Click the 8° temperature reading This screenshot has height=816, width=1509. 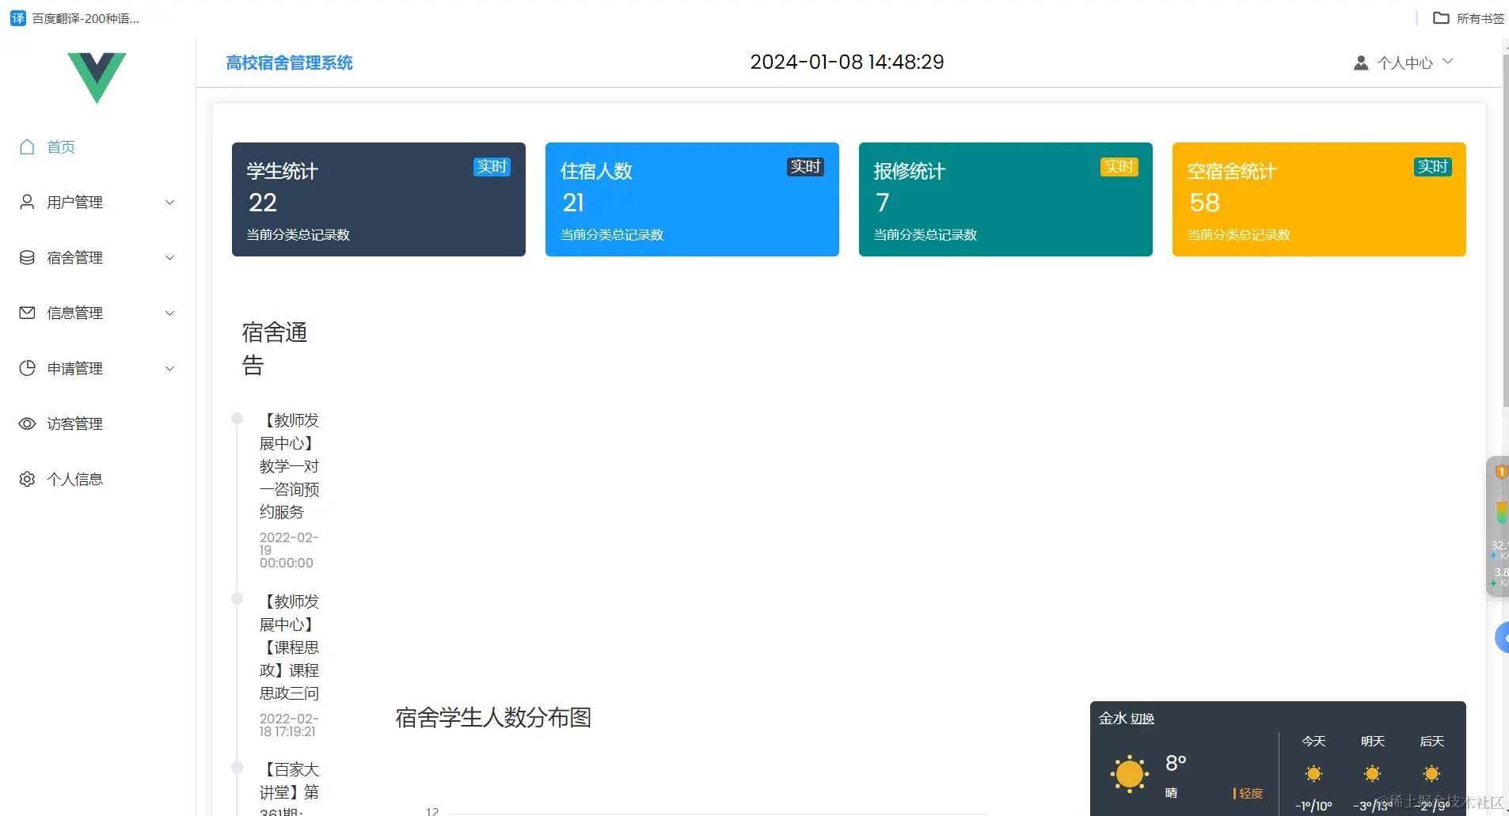point(1176,763)
